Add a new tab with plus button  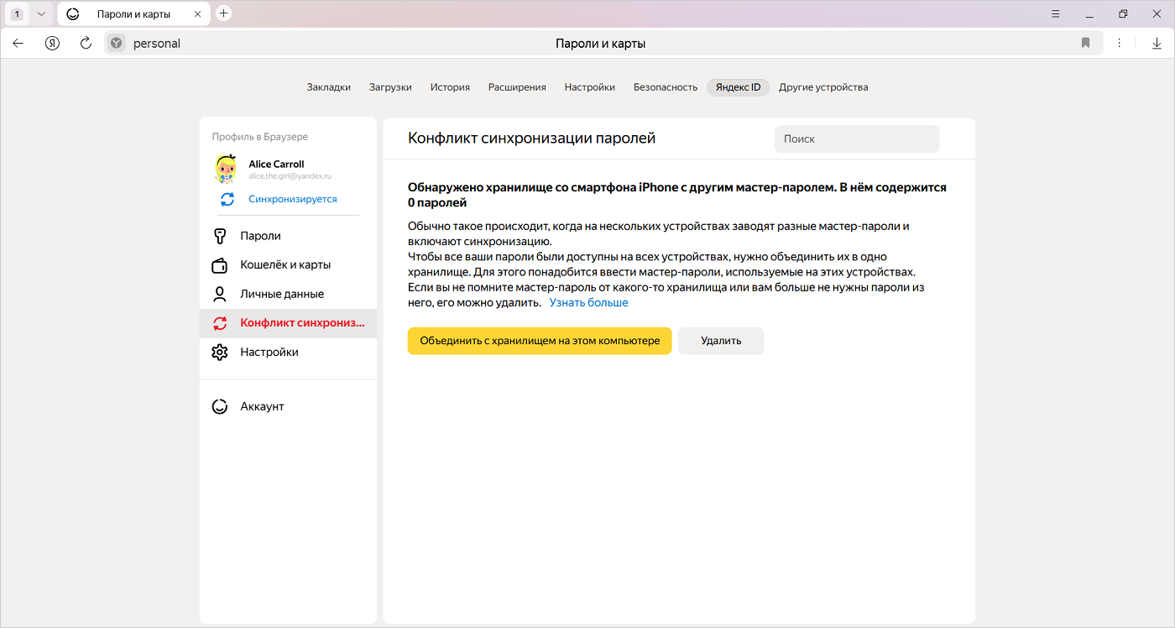click(x=223, y=13)
